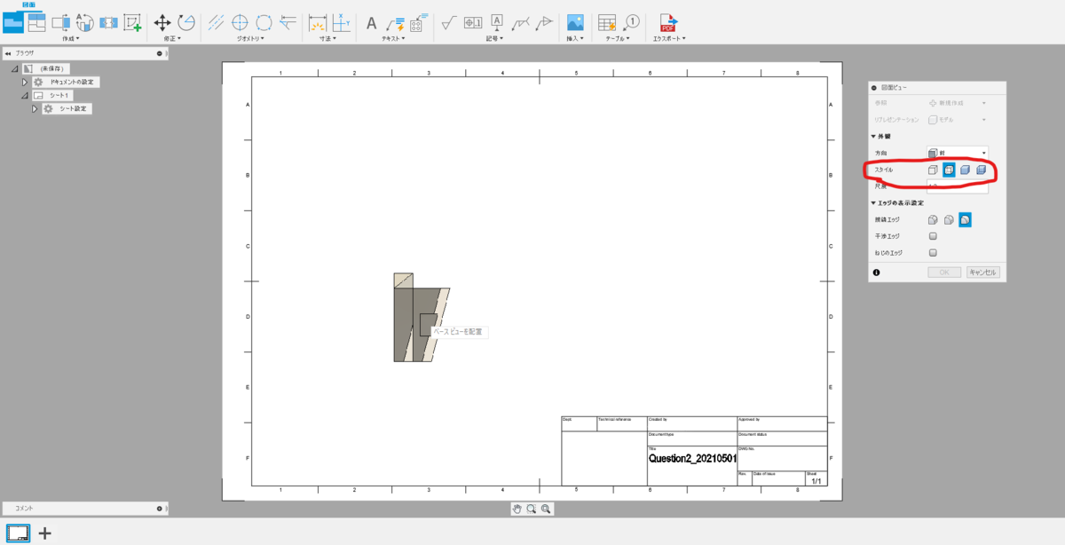
Task: Select the Centerline geometry tool
Action: (216, 23)
